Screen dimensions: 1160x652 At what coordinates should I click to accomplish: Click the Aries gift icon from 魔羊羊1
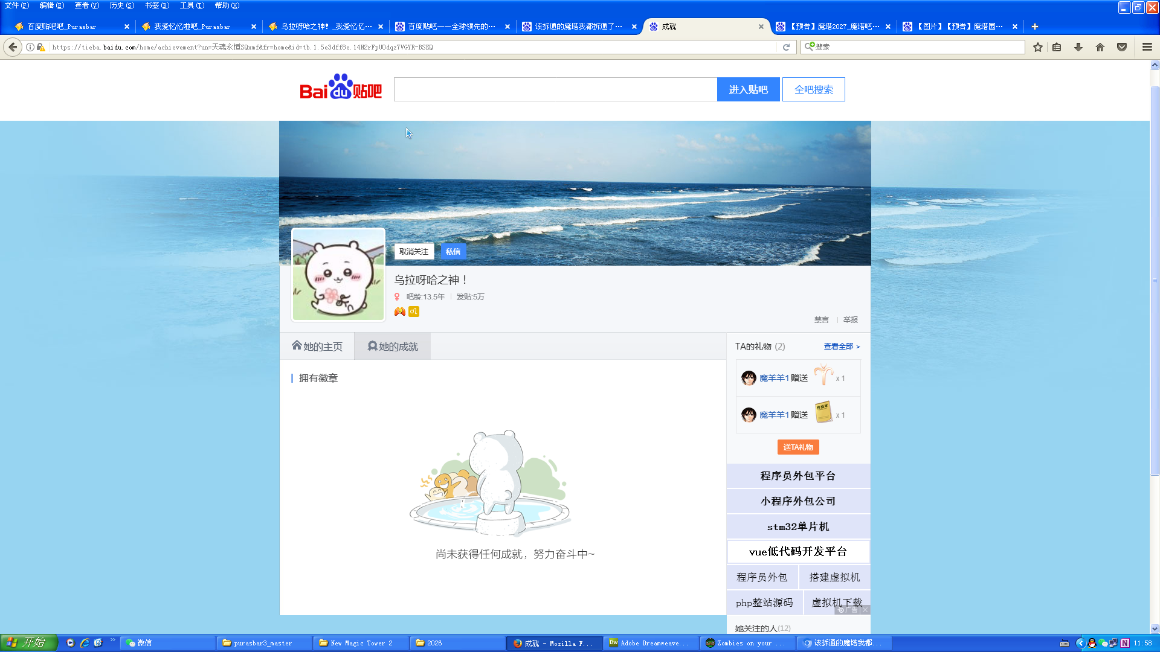point(823,376)
